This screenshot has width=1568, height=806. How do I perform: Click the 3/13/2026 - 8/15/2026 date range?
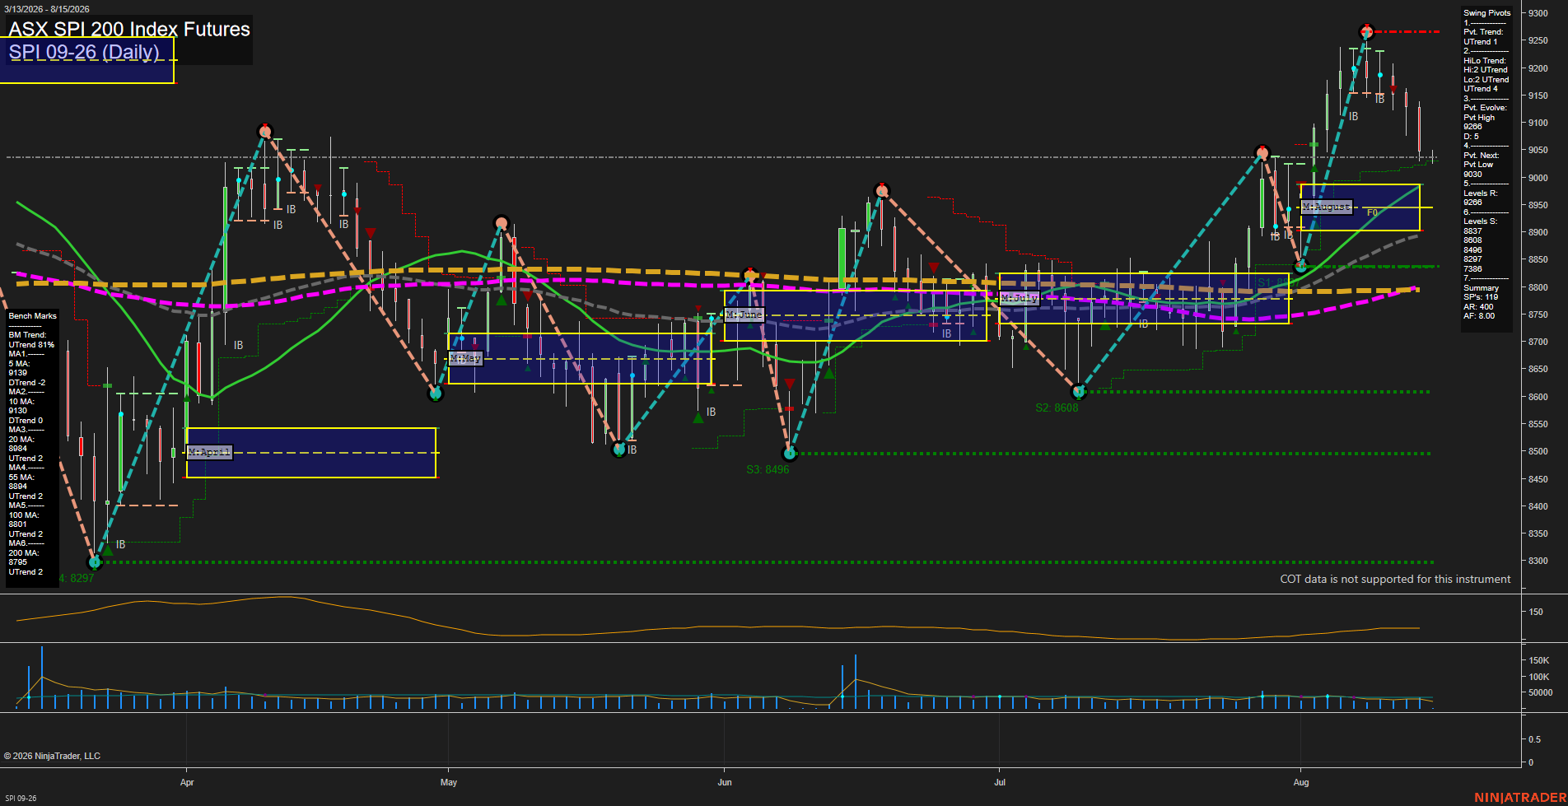(47, 9)
